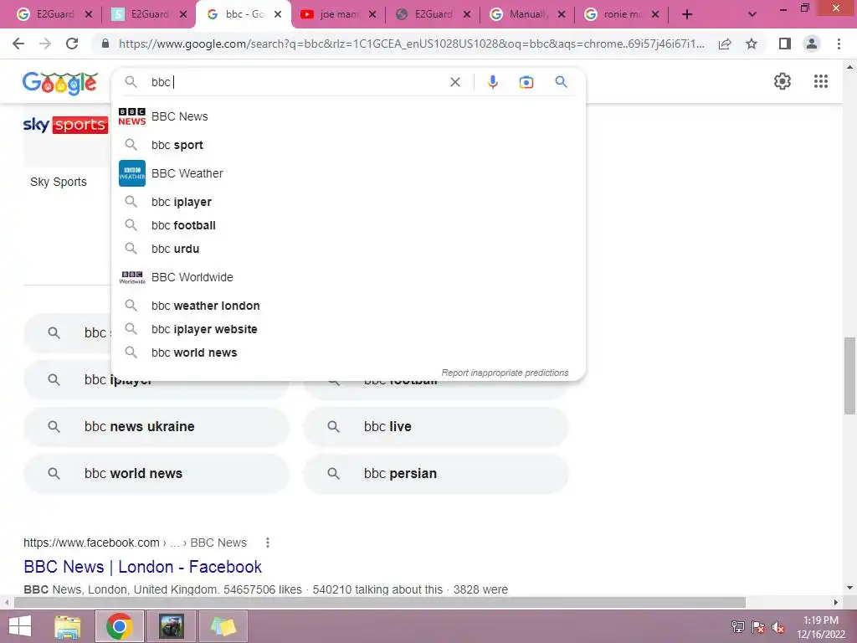This screenshot has height=643, width=857.
Task: Start a search by voice
Action: (x=492, y=82)
